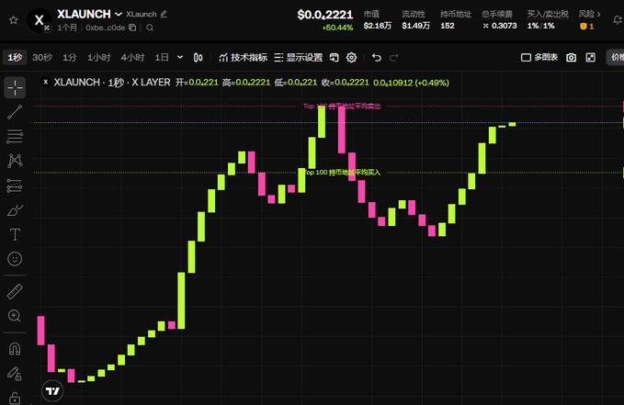Open the notification bell icon
The image size is (624, 405).
(x=618, y=20)
